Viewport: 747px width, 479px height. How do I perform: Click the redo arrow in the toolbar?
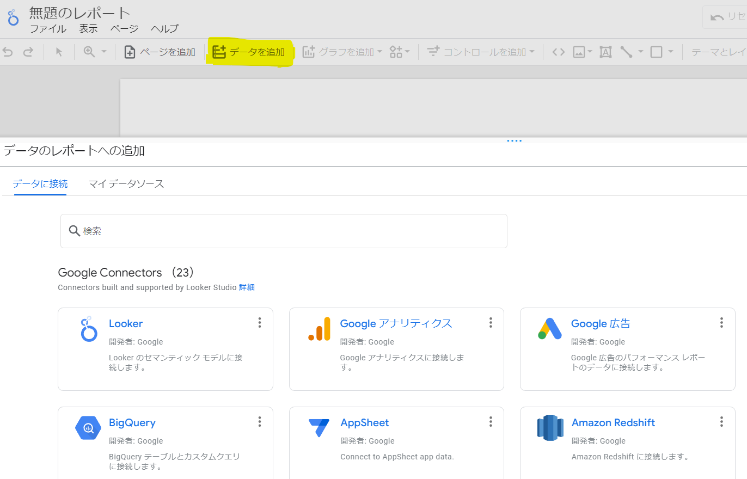pos(28,52)
